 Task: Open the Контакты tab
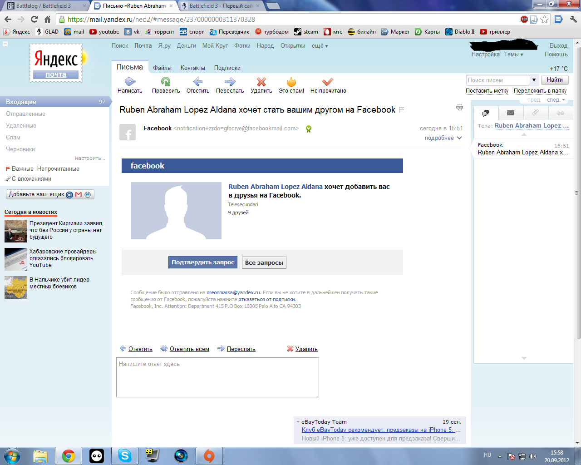(x=193, y=68)
